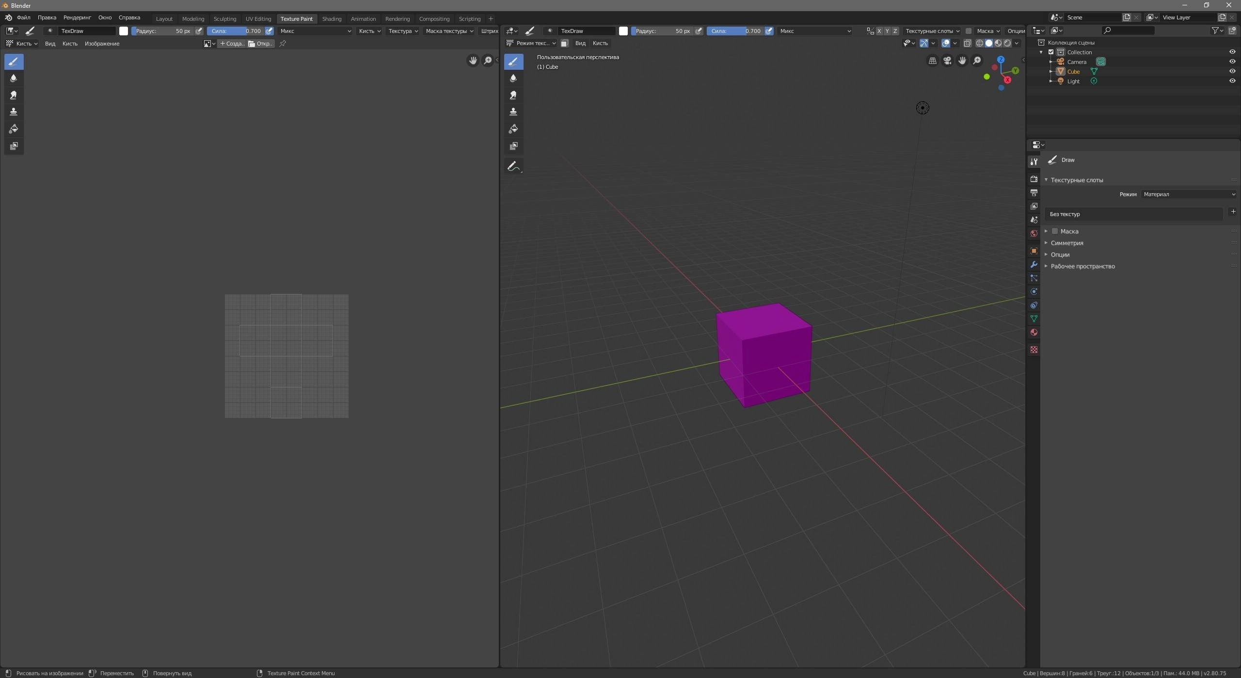Adjust the Радиус slider in viewport header
Viewport: 1241px width, 678px height.
coord(662,31)
